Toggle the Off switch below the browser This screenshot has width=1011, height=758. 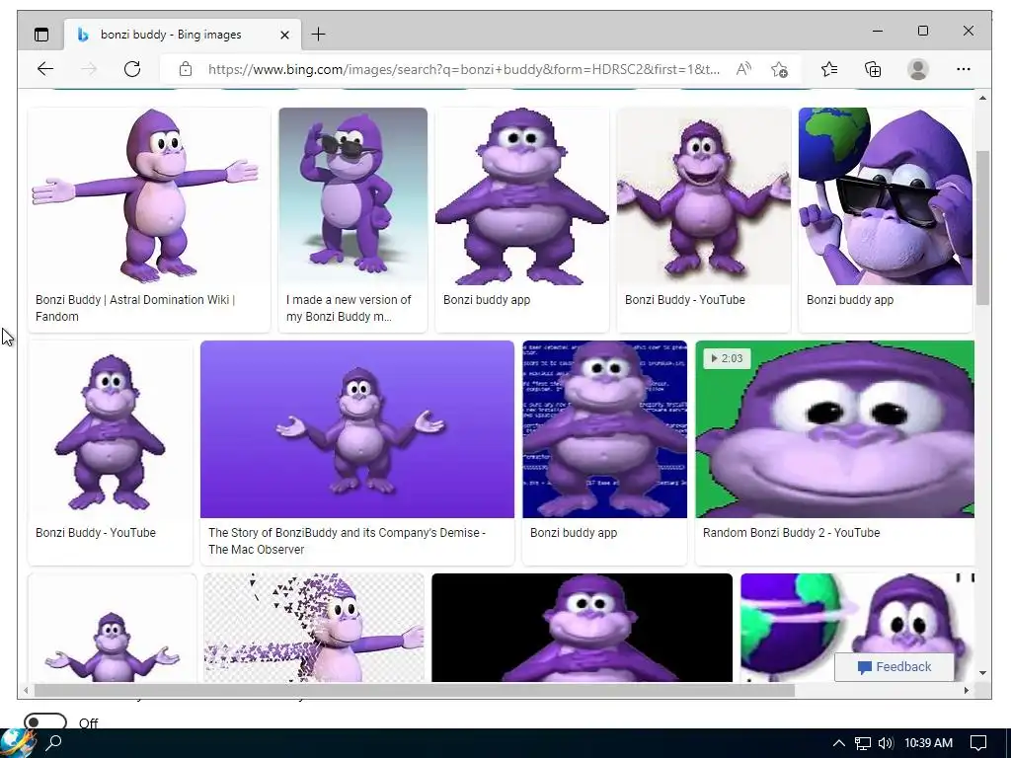tap(45, 721)
